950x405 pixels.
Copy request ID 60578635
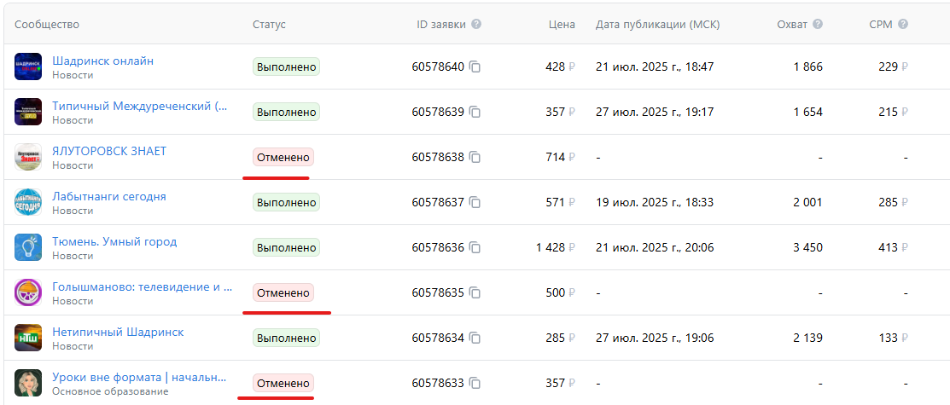coord(475,293)
